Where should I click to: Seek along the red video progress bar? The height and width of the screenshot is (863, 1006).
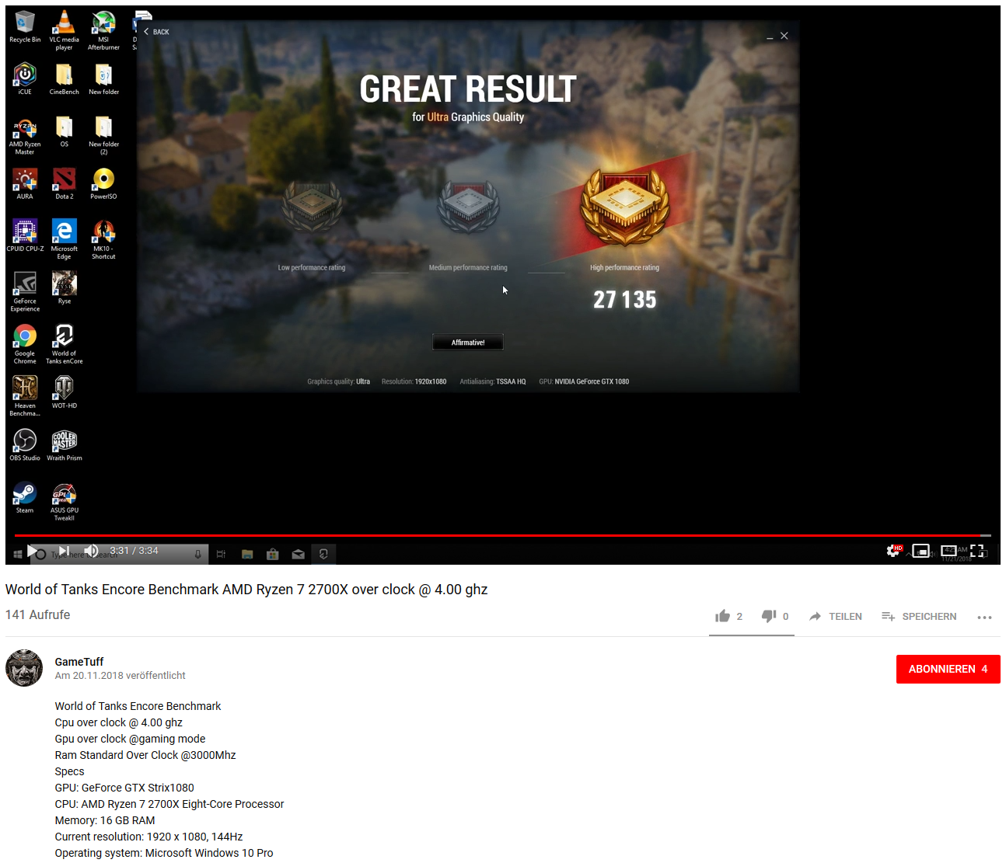(502, 535)
